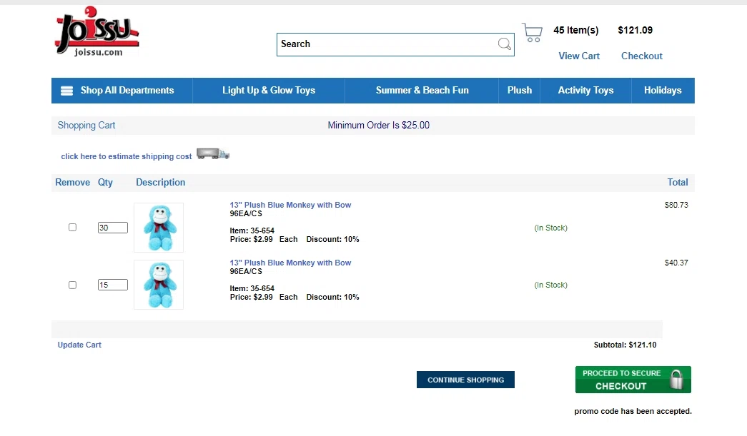This screenshot has width=747, height=436.
Task: Open the View Cart link
Action: pyautogui.click(x=579, y=56)
